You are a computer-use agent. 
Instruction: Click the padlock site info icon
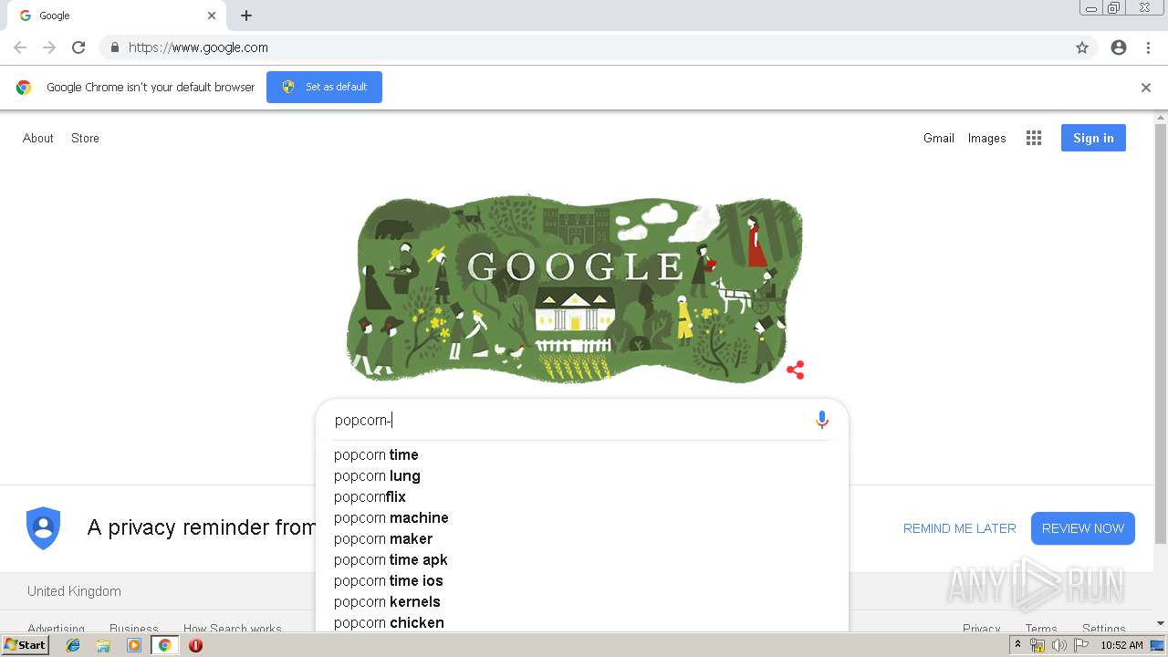pos(114,47)
